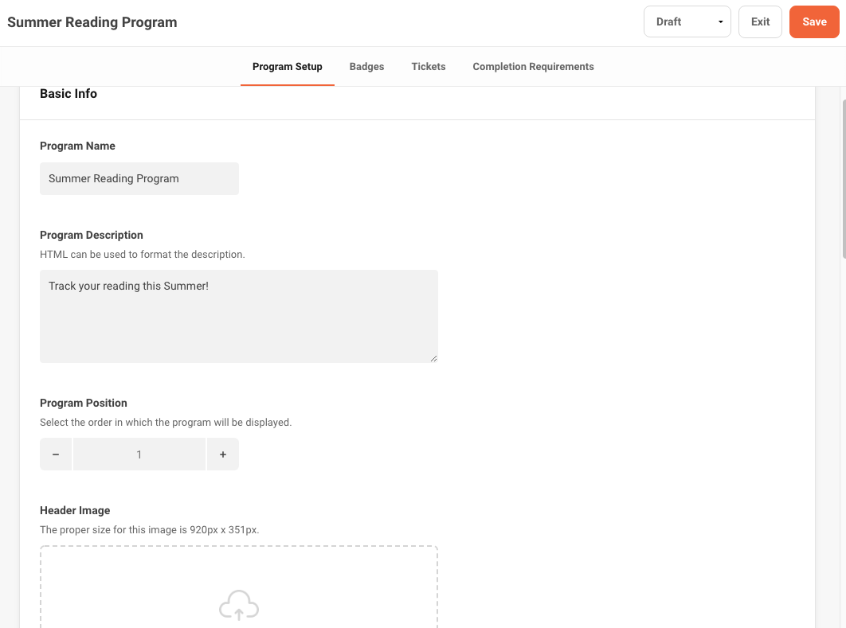
Task: Focus the Program Name input field
Action: (x=139, y=178)
